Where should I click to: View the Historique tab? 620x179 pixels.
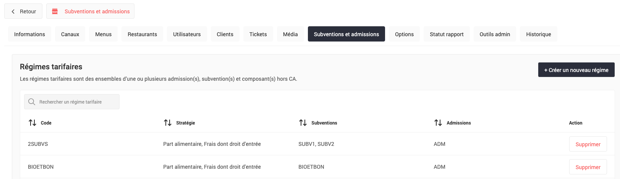538,34
